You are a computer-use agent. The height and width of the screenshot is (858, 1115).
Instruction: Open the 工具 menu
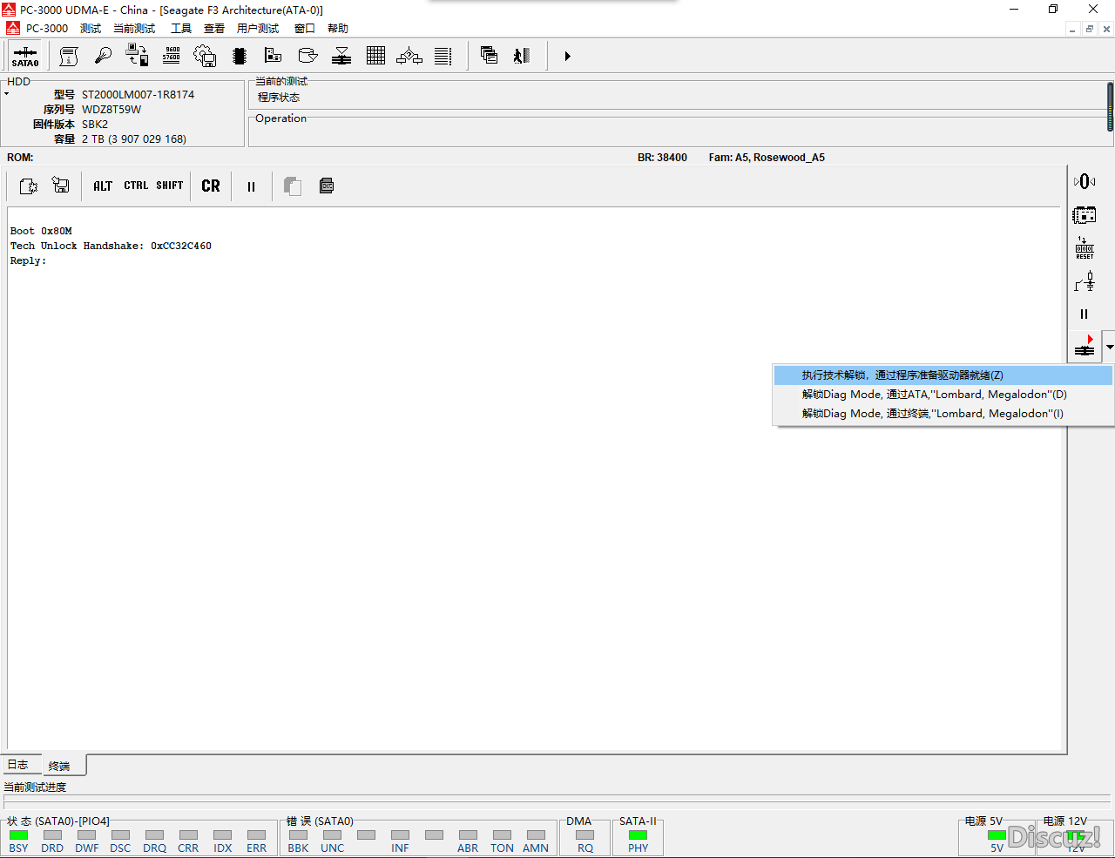(181, 29)
